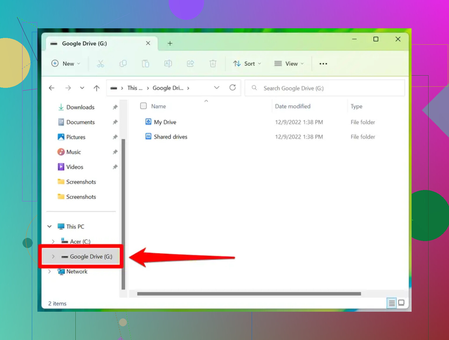This screenshot has height=340, width=449.
Task: Click the navigation pane vertical scrollbar
Action: pyautogui.click(x=123, y=214)
